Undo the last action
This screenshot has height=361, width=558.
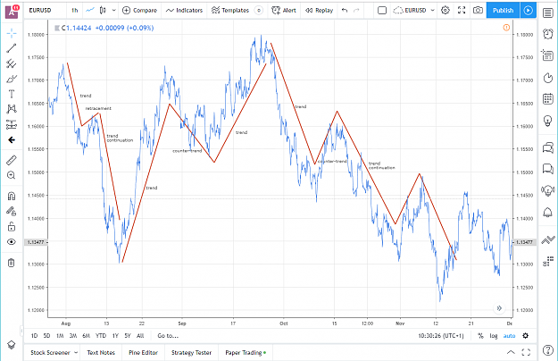(344, 11)
